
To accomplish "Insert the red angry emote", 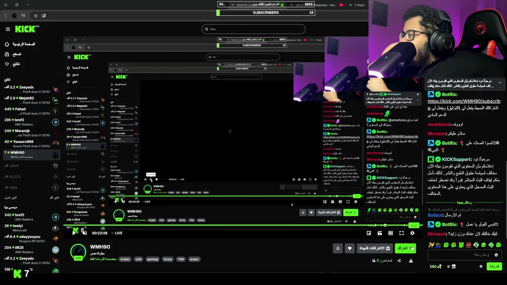I will 469,245.
